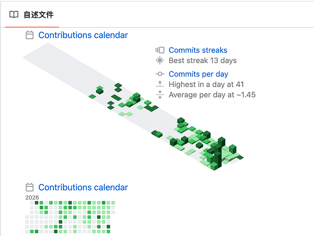
Task: Click the converging arrows icon beside Average per day
Action: click(160, 95)
